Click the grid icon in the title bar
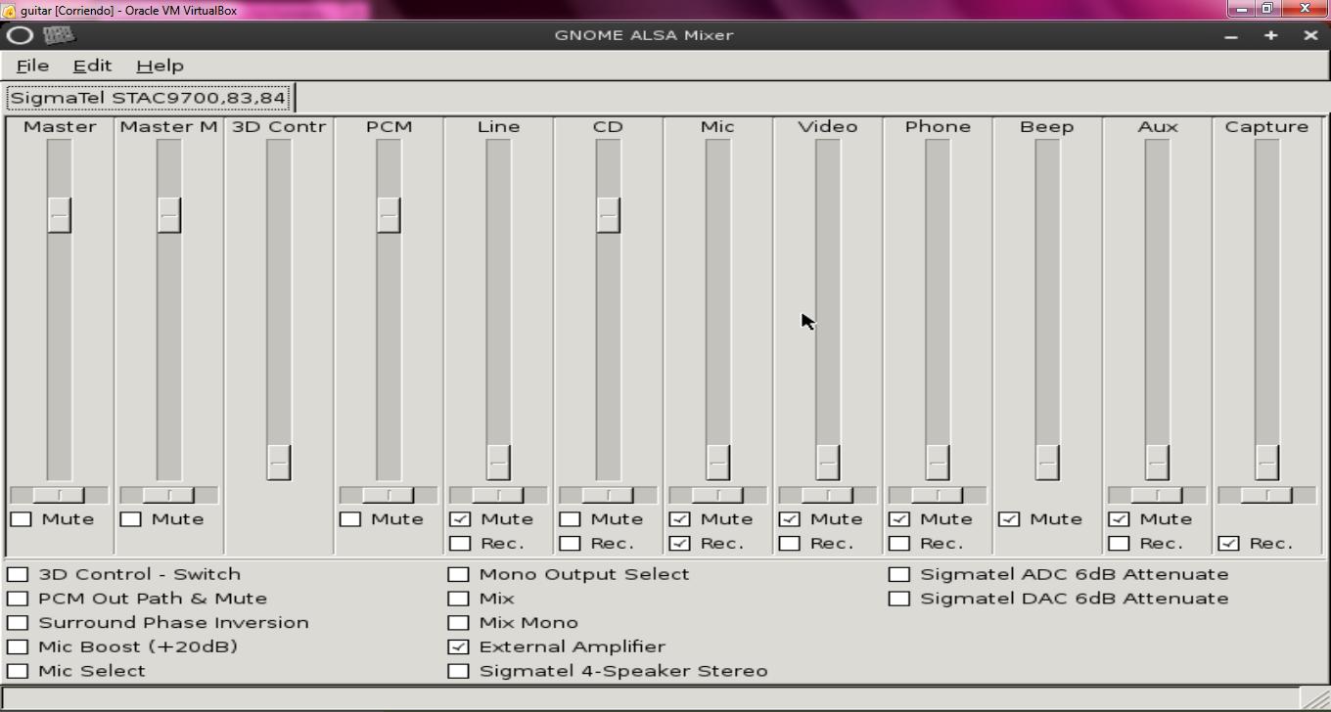The width and height of the screenshot is (1331, 712). [59, 35]
